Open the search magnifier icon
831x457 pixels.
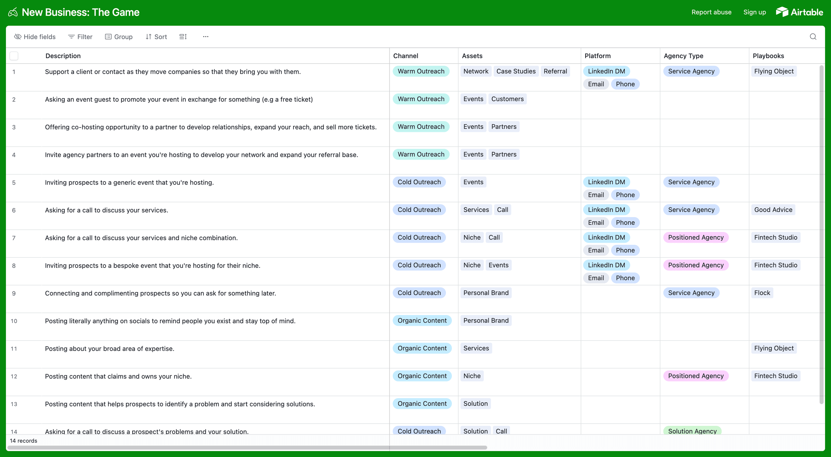click(x=813, y=37)
